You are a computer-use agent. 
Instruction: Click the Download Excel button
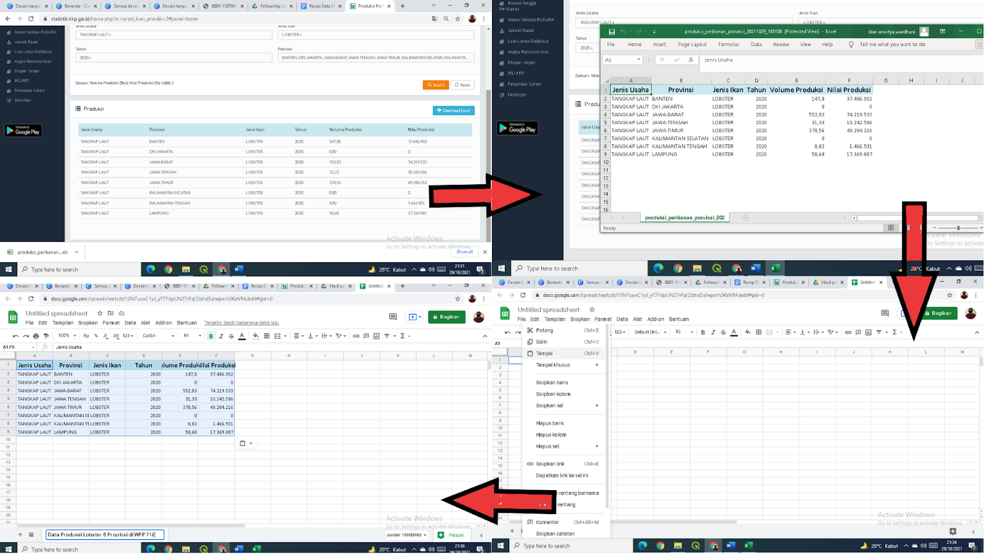(453, 111)
